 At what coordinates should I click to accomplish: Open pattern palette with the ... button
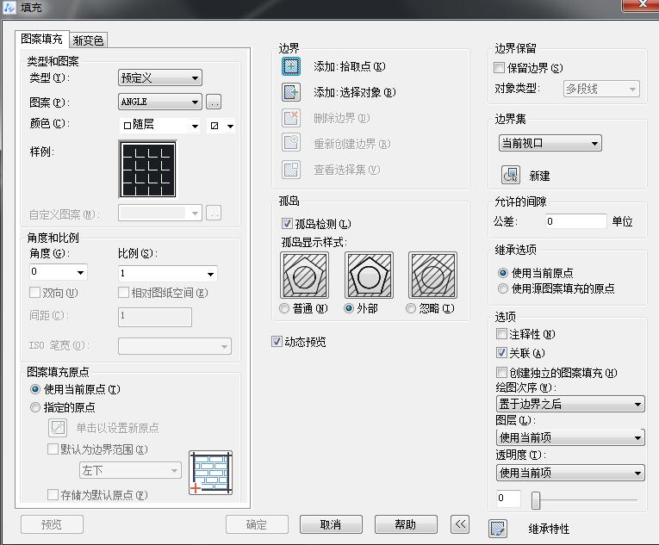pyautogui.click(x=214, y=102)
